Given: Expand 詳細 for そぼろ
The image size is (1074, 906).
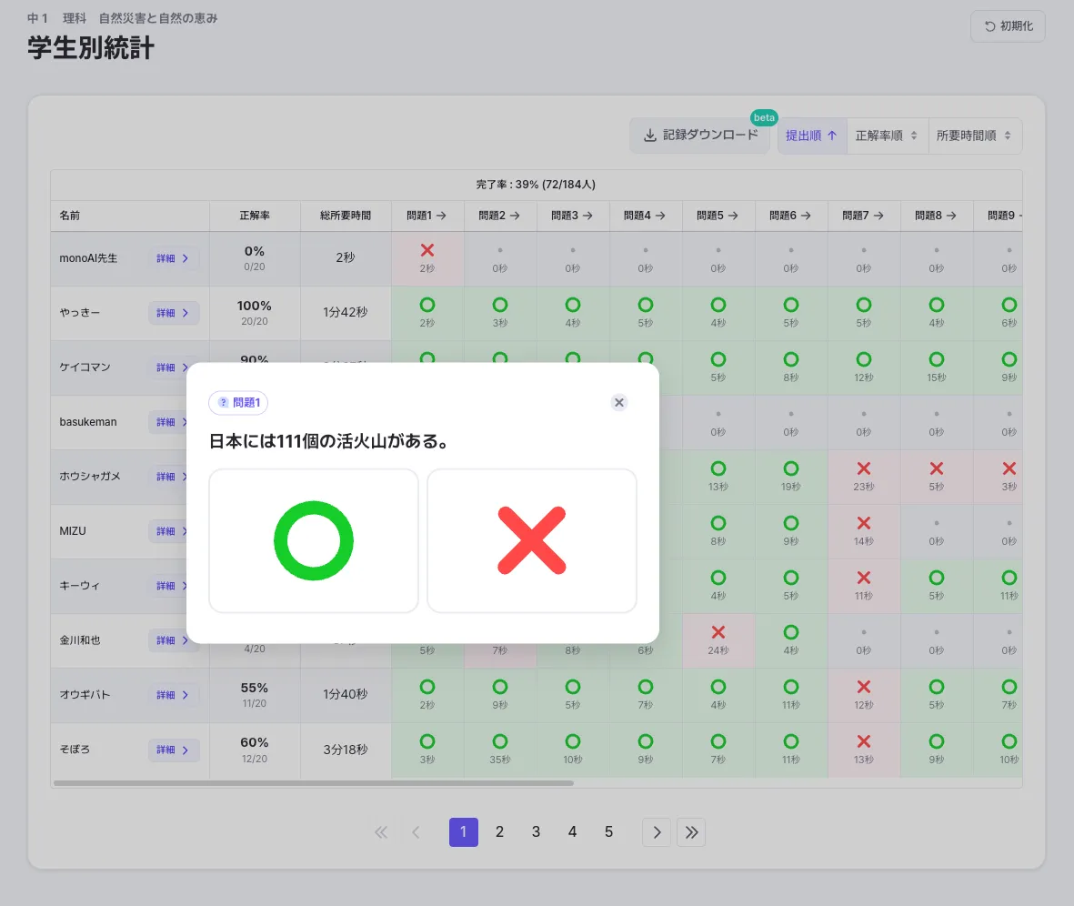Looking at the screenshot, I should point(173,750).
